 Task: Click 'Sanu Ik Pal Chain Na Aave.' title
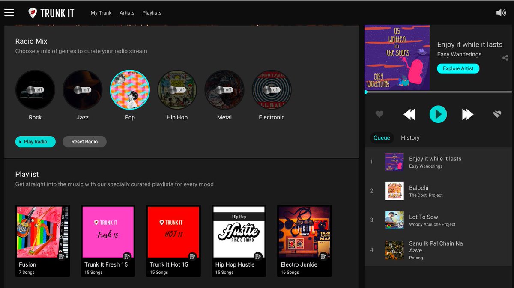tap(436, 247)
